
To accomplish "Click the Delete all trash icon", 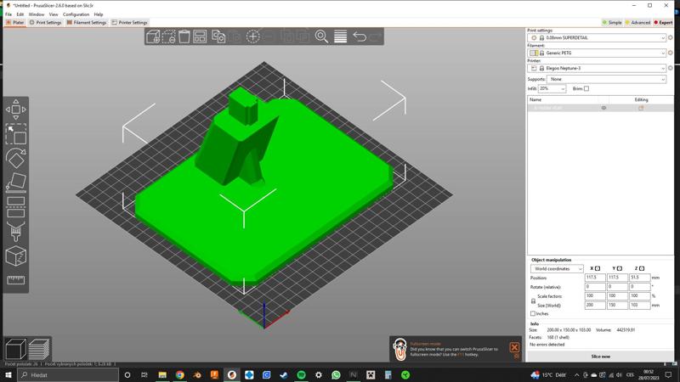I will coord(184,37).
